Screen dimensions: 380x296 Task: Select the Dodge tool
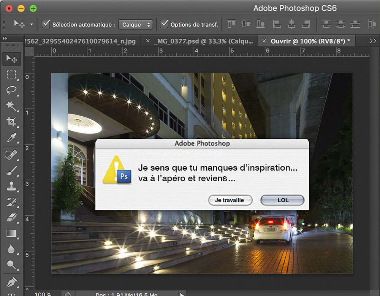tap(11, 264)
